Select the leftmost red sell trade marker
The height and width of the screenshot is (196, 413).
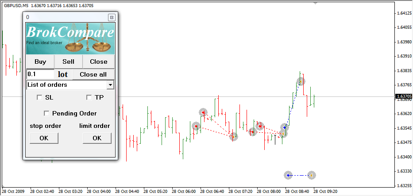[196, 127]
